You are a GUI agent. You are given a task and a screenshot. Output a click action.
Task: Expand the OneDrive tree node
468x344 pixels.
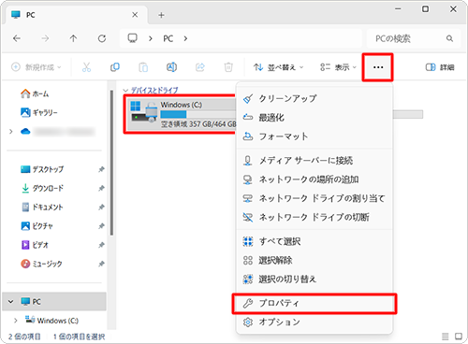[x=11, y=132]
